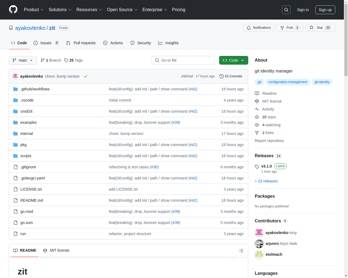View the 4 watching link
The image size is (348, 278).
(x=268, y=125)
